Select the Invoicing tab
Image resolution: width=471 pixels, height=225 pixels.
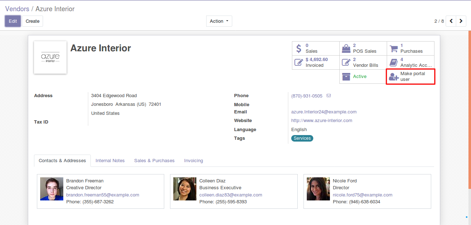tap(193, 161)
